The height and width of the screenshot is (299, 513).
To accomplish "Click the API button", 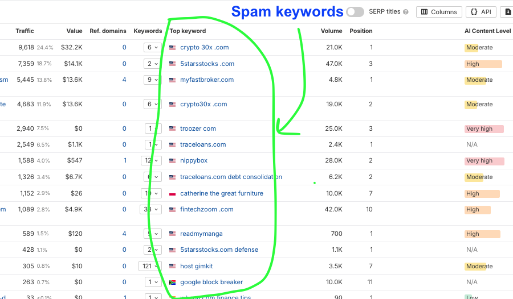I will coord(481,12).
